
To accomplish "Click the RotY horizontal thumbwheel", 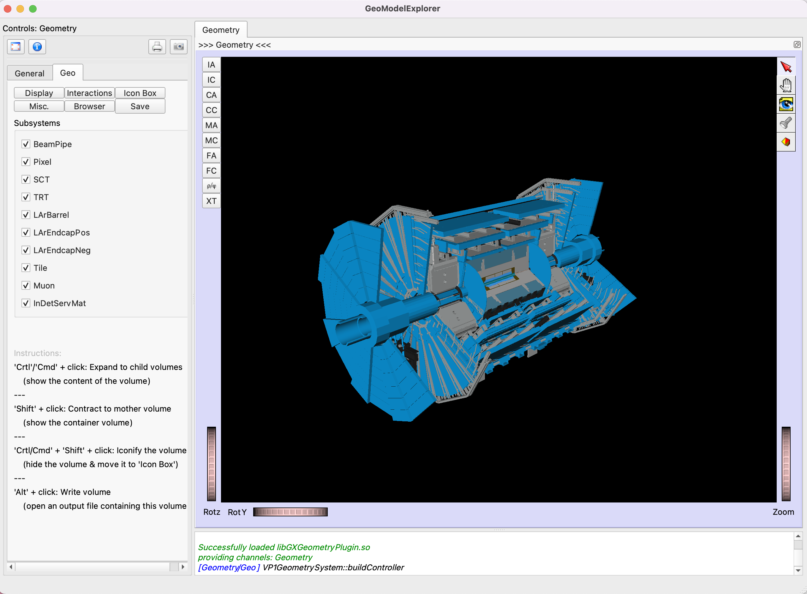I will pyautogui.click(x=290, y=512).
